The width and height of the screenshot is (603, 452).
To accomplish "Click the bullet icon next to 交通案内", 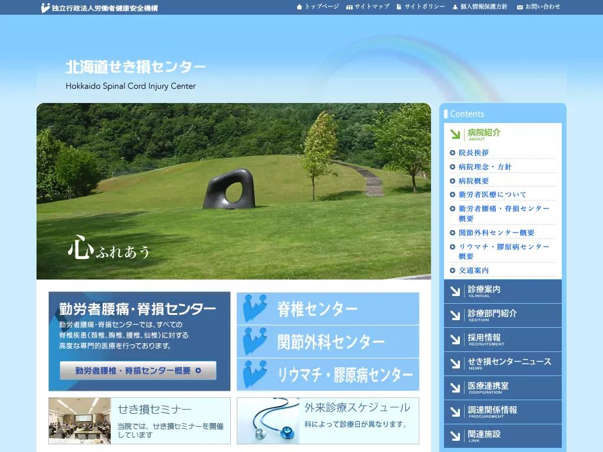I will pos(452,271).
